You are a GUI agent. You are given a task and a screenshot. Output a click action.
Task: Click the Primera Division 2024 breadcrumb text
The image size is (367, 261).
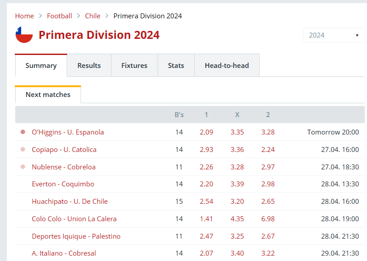click(148, 16)
